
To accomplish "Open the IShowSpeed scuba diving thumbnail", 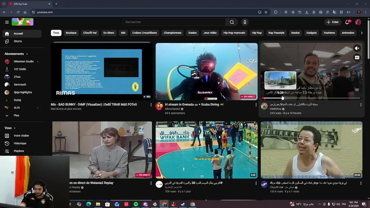I will click(x=207, y=72).
